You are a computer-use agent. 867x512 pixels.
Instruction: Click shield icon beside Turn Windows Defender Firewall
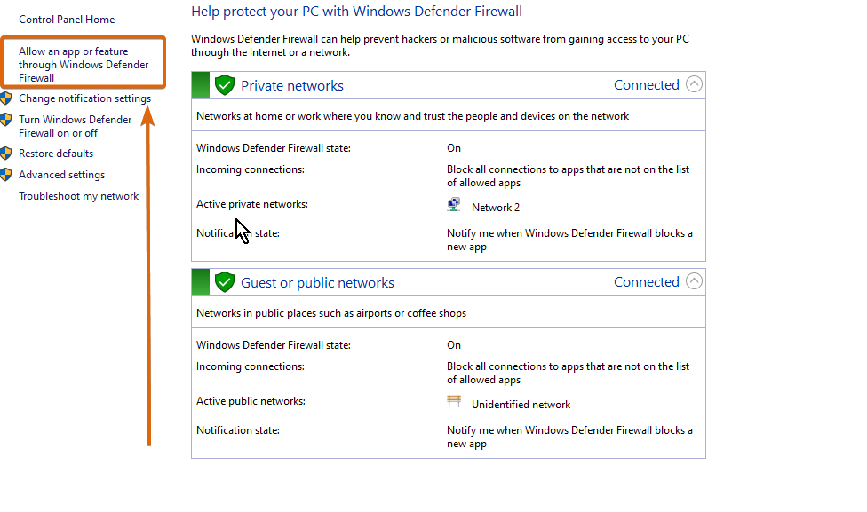click(x=6, y=119)
